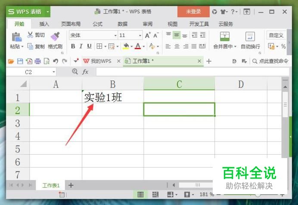Click the 未登录 login button
Screen dimensions: 298x205
193,12
